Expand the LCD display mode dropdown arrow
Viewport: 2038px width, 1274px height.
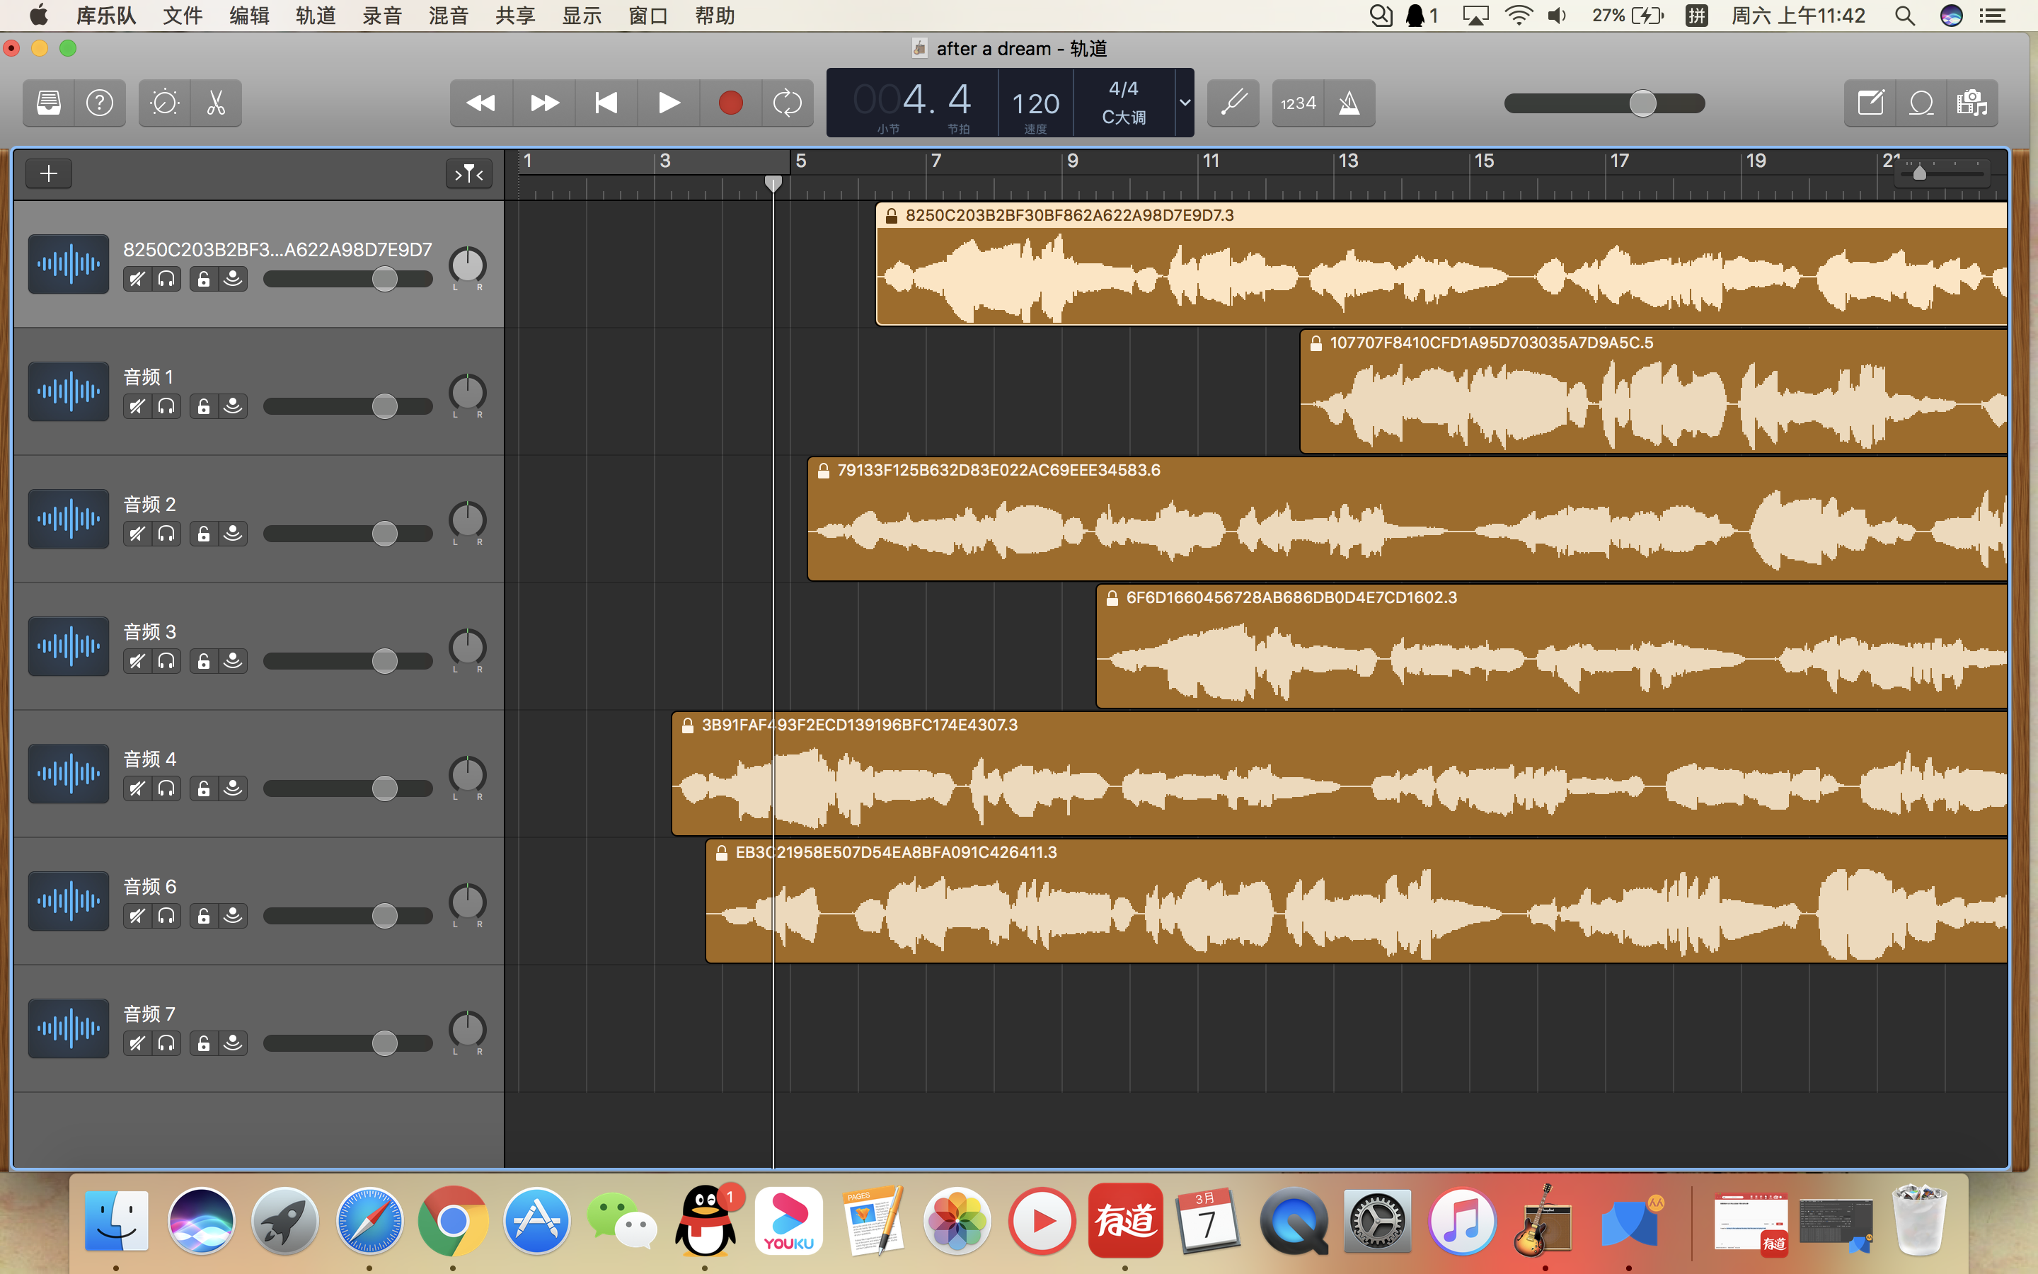[x=1184, y=103]
